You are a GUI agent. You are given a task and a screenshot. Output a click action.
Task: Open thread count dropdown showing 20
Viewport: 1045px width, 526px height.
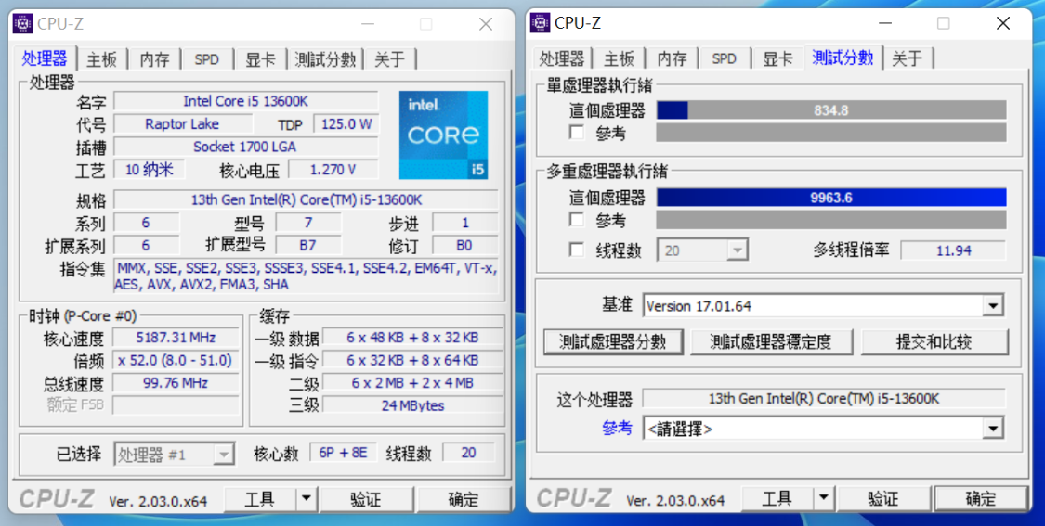tap(703, 250)
